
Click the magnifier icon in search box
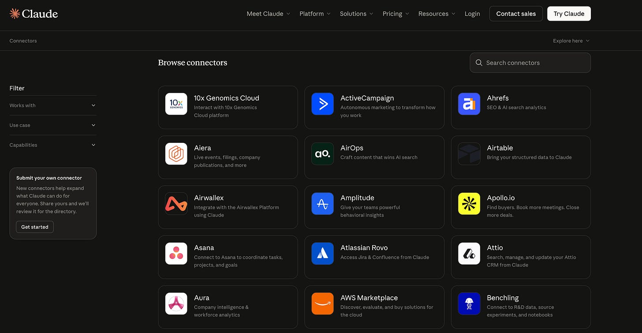pos(479,63)
